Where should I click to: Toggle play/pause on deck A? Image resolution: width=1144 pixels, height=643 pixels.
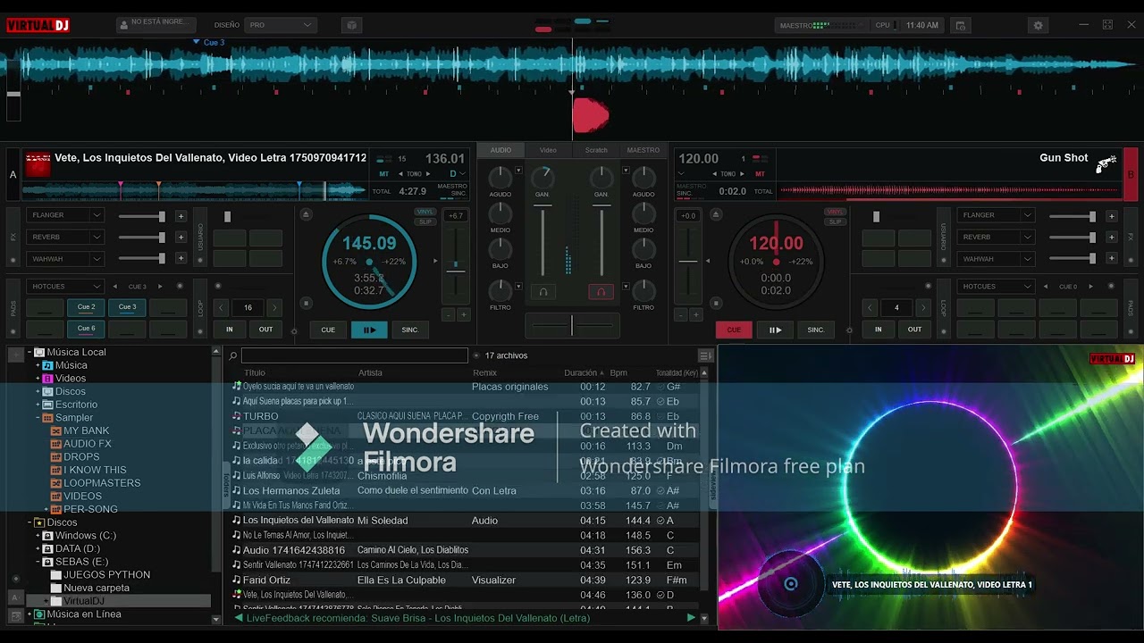[x=369, y=330]
